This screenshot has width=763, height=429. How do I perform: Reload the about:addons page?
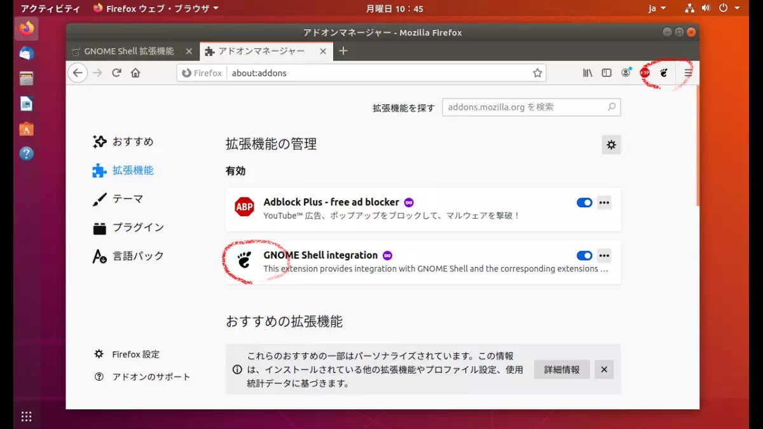pos(116,73)
